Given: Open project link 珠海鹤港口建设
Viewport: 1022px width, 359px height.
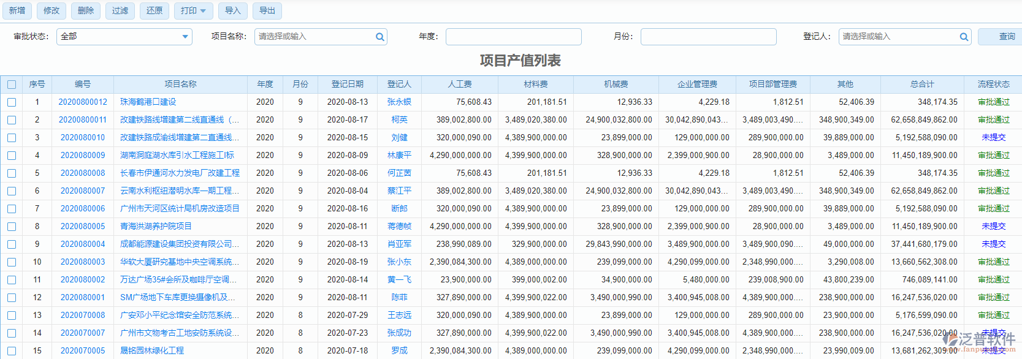Looking at the screenshot, I should 148,102.
